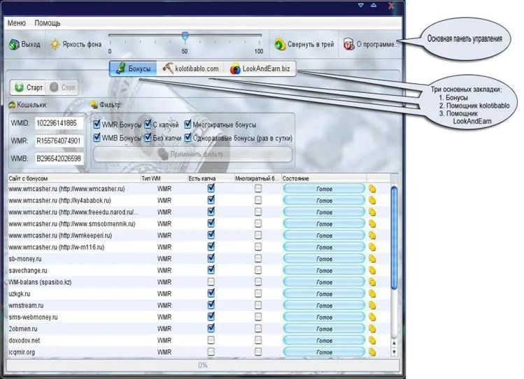Click coin icon in doxodov.net row
The height and width of the screenshot is (379, 524).
click(372, 340)
